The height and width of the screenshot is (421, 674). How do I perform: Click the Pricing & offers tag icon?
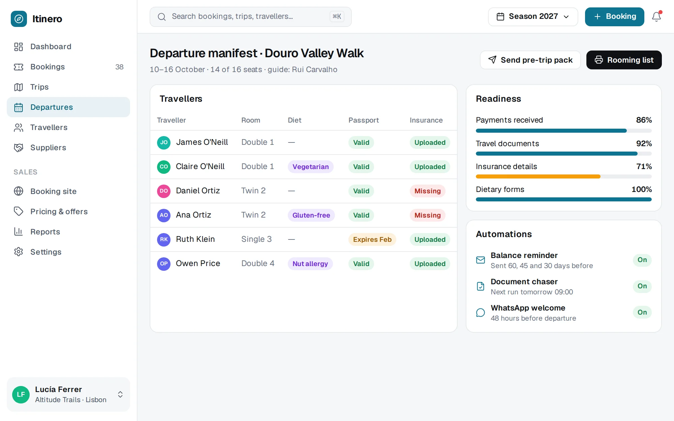coord(19,212)
